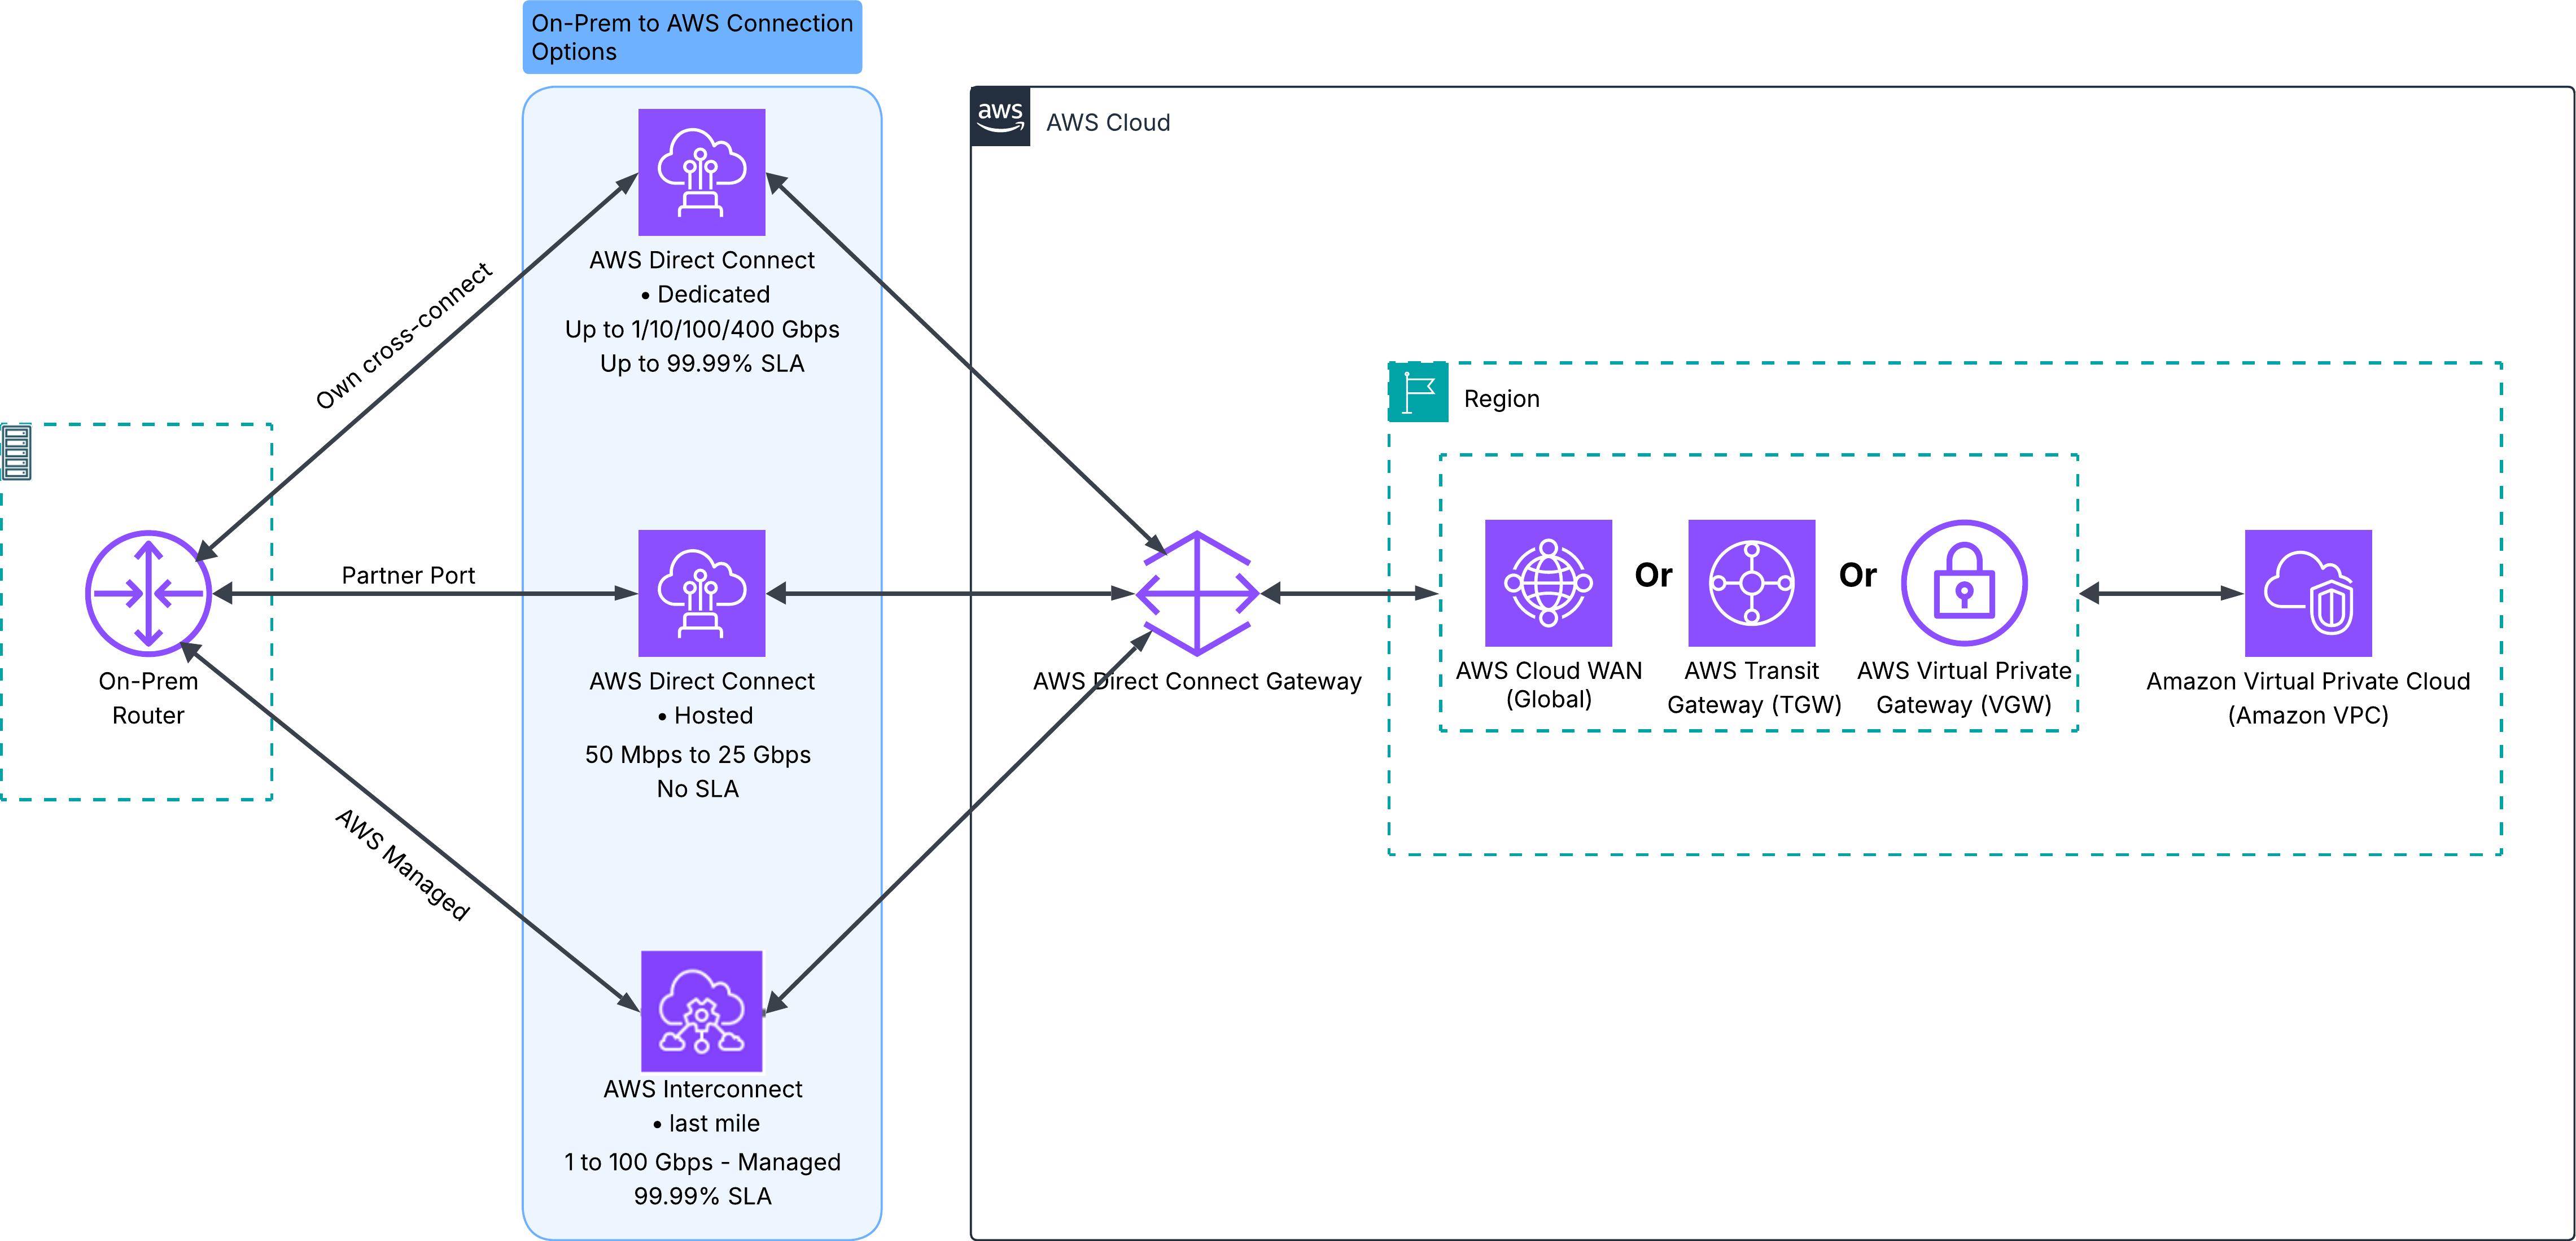Click the AWS Direct Connect Dedicated icon
The height and width of the screenshot is (1241, 2576).
tap(702, 172)
